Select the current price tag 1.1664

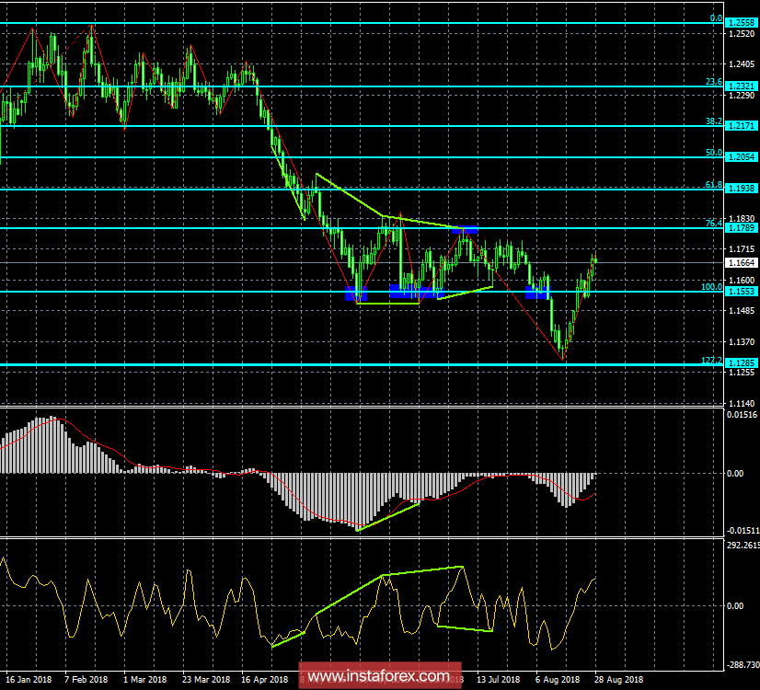pos(742,262)
